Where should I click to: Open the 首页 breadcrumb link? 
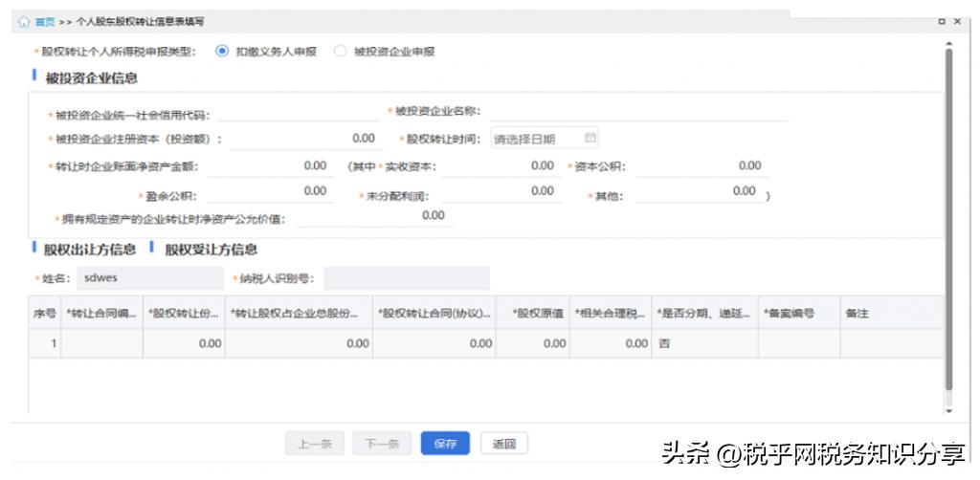coord(44,22)
